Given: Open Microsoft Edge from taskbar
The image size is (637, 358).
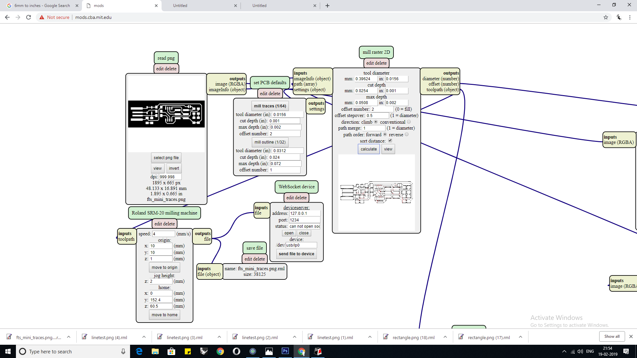Looking at the screenshot, I should point(139,351).
